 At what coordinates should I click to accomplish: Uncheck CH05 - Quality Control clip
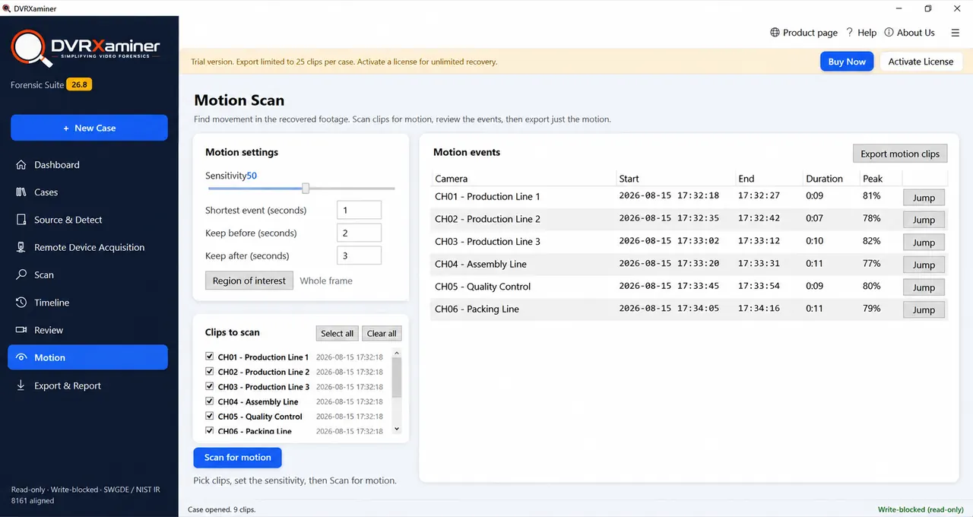coord(210,416)
